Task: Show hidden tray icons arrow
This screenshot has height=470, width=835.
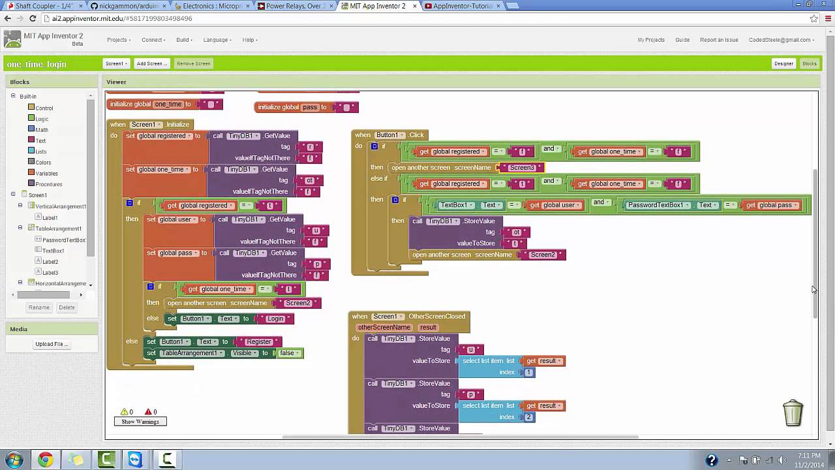Action: tap(729, 460)
